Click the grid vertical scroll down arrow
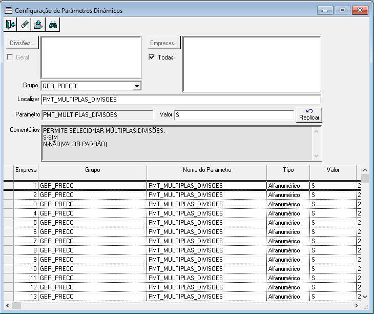The height and width of the screenshot is (314, 374). pyautogui.click(x=365, y=297)
